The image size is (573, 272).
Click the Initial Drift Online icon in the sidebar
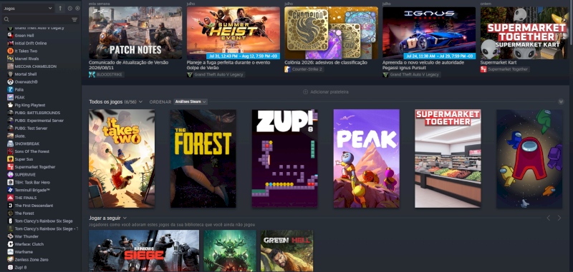pyautogui.click(x=10, y=43)
